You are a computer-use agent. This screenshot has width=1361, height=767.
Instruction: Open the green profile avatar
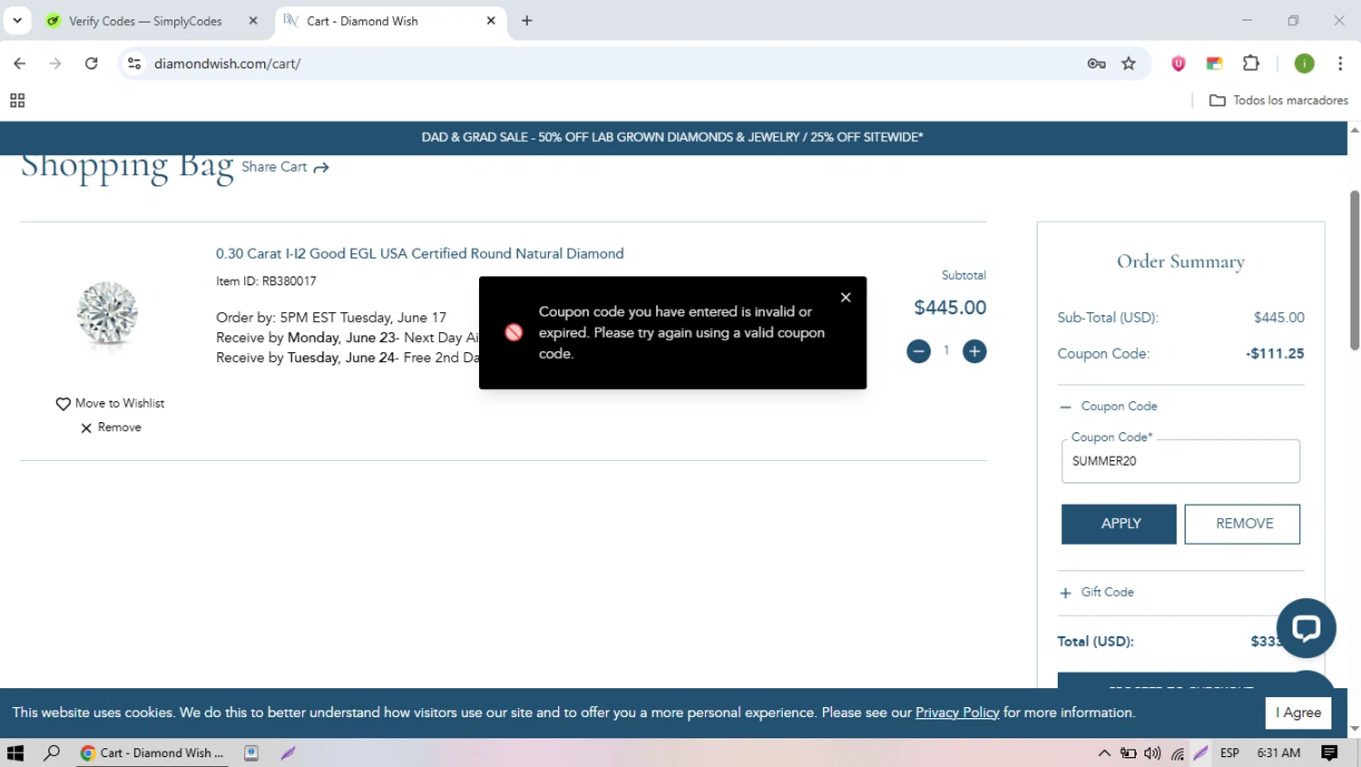(1304, 64)
